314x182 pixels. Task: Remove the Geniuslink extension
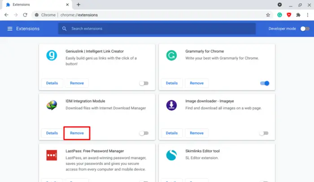[77, 83]
